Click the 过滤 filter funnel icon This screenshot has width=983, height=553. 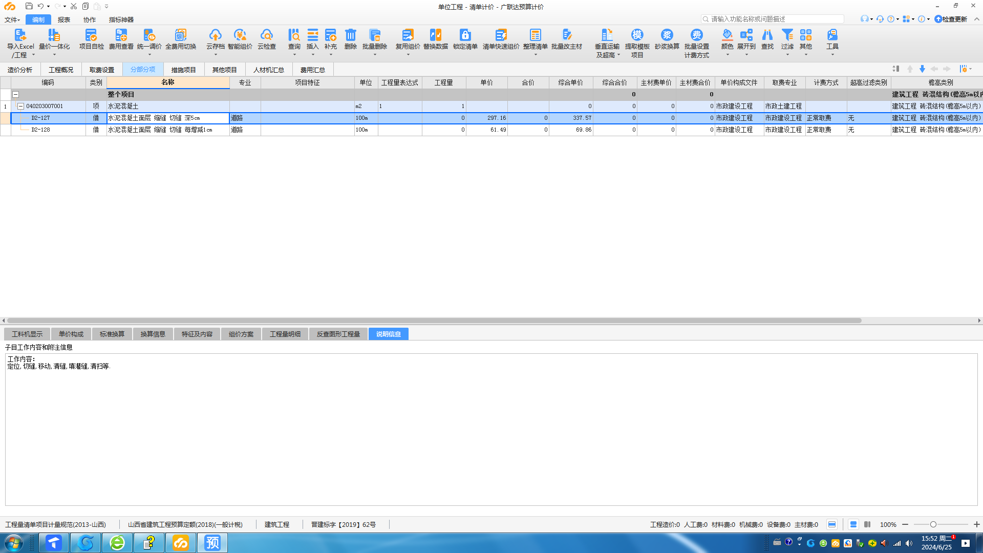(787, 35)
